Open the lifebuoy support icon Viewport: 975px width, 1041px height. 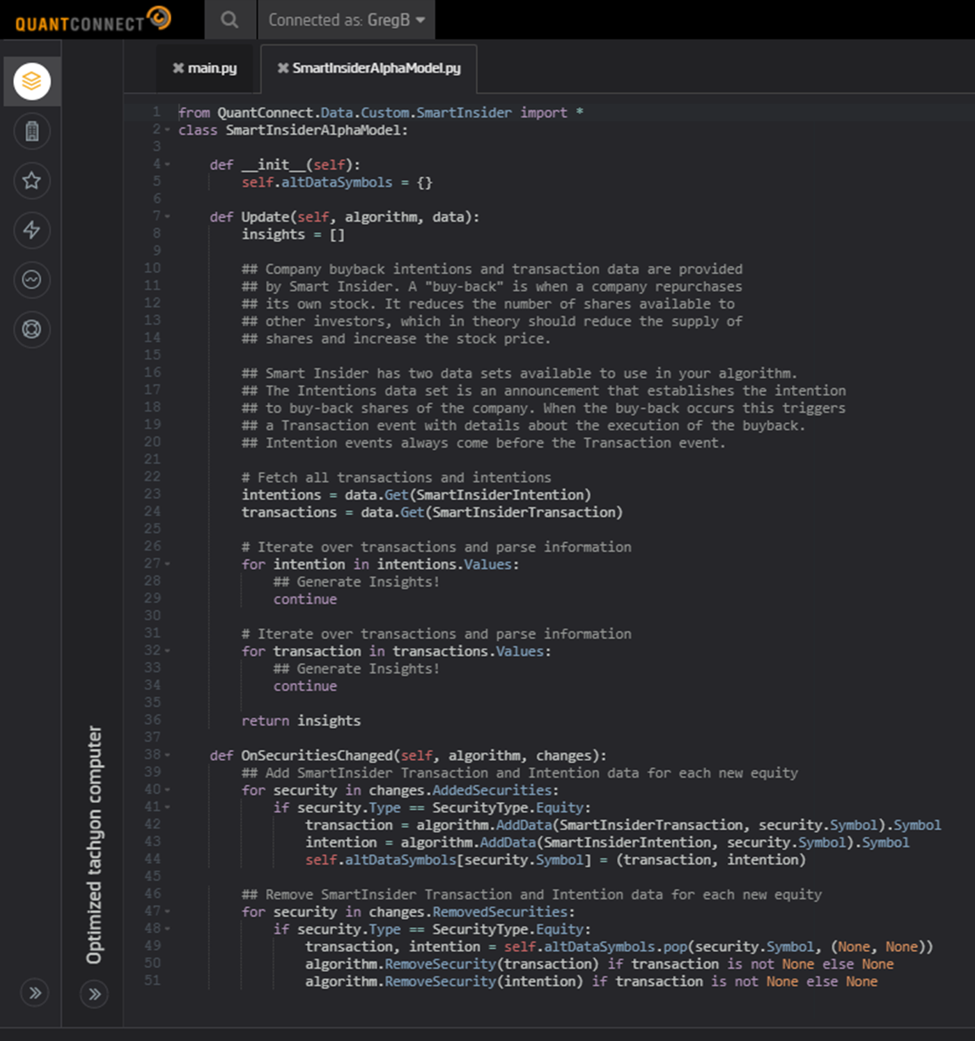coord(32,329)
